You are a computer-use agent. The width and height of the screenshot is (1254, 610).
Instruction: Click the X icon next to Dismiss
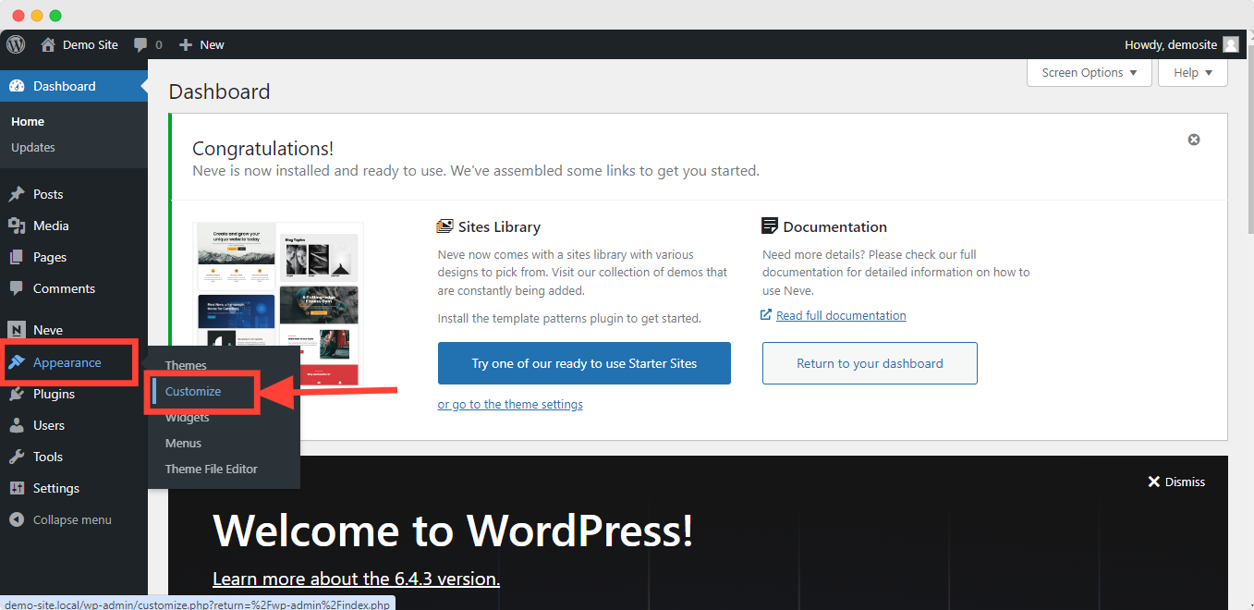1153,482
